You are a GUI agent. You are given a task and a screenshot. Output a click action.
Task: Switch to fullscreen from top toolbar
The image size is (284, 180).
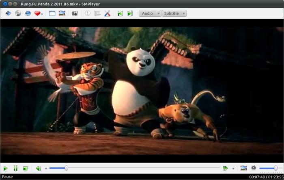(62, 13)
